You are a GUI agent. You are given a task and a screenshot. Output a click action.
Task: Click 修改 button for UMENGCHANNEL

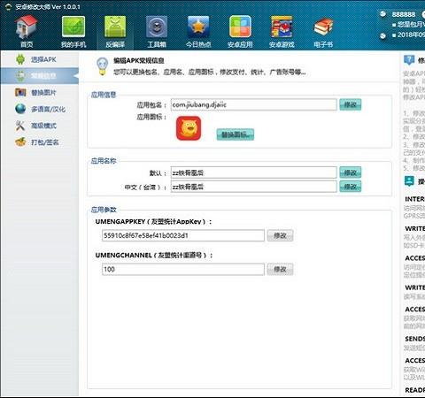pyautogui.click(x=280, y=269)
